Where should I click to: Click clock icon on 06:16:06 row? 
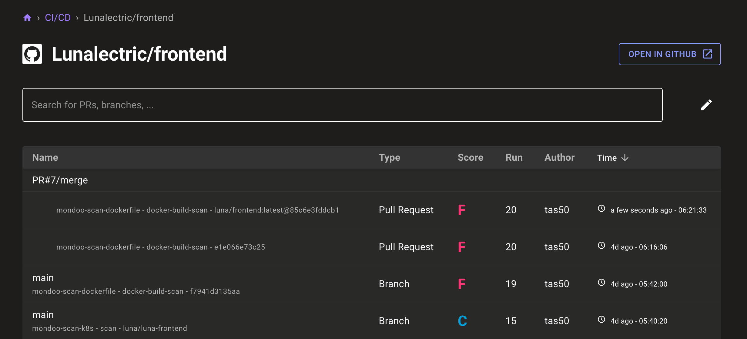(x=601, y=246)
